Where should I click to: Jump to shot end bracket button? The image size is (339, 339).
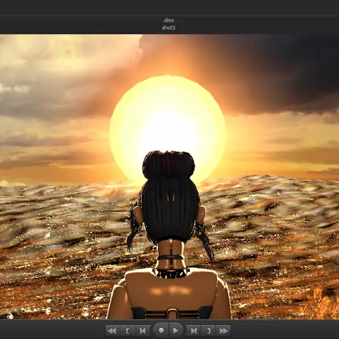coord(209,331)
